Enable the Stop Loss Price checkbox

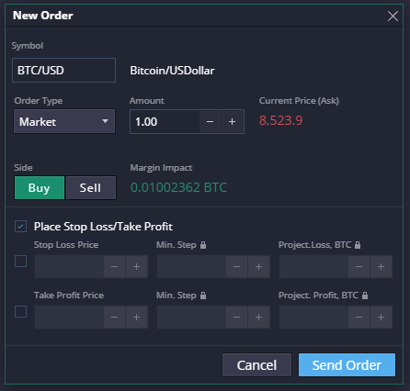tap(20, 262)
